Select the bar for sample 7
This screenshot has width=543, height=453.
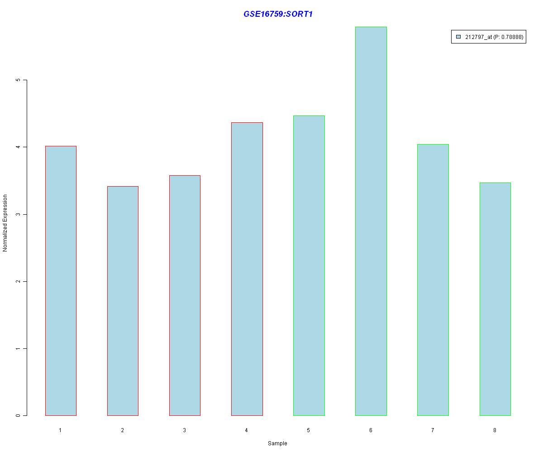(x=433, y=280)
